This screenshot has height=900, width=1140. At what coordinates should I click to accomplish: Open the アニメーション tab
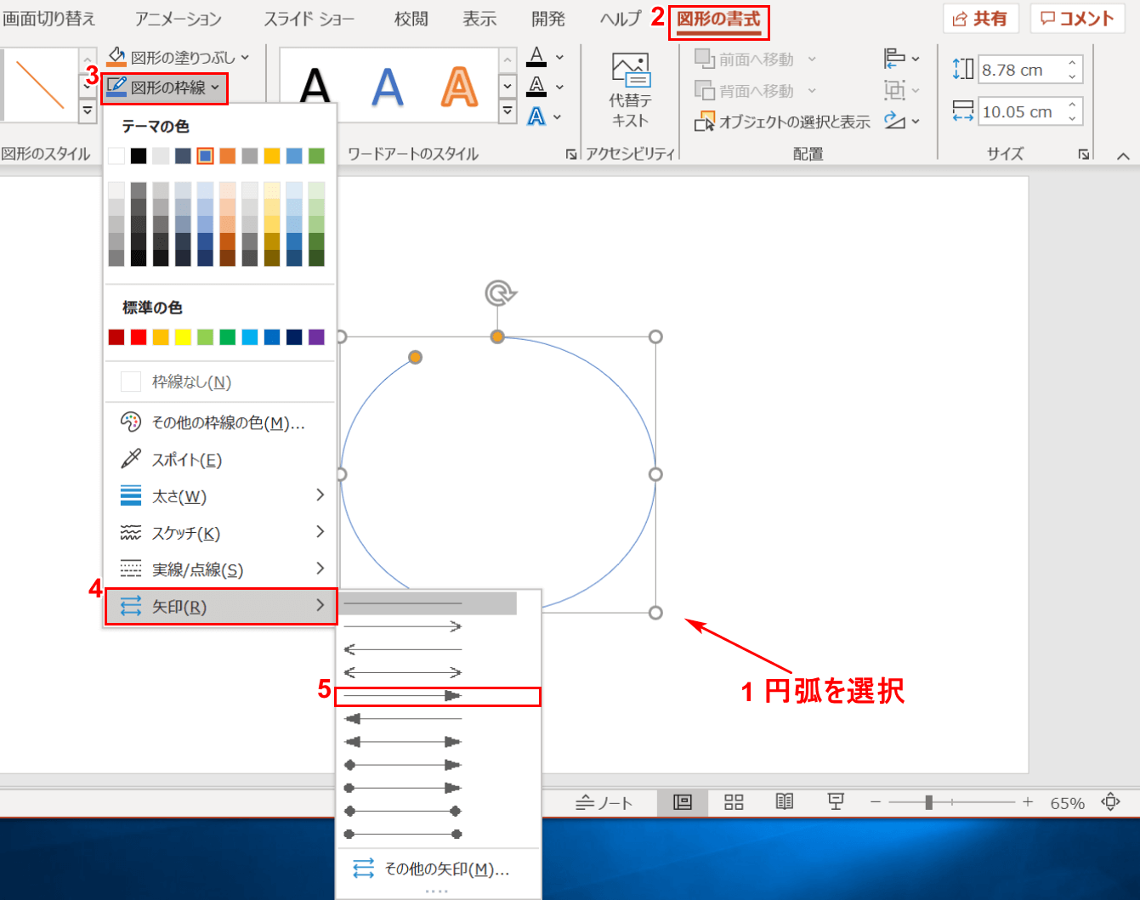pyautogui.click(x=179, y=19)
